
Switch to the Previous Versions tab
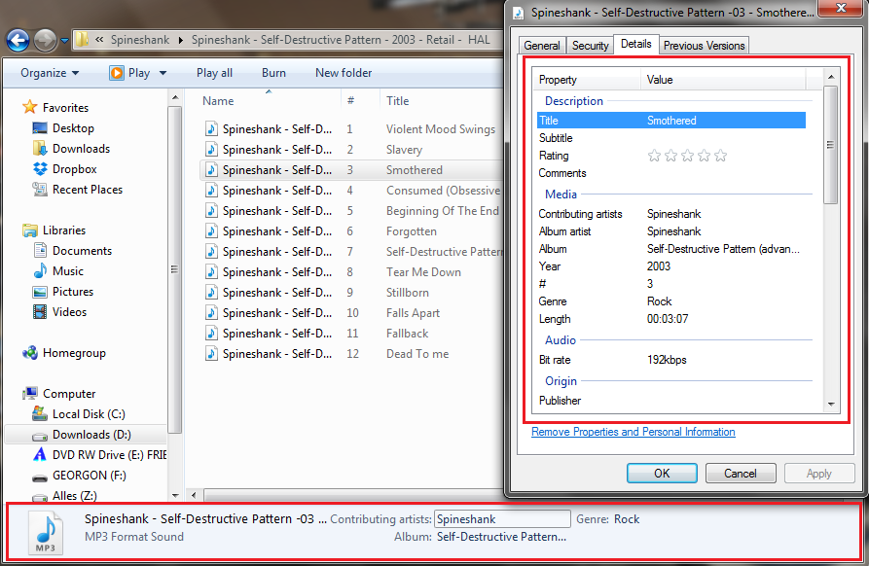[704, 46]
